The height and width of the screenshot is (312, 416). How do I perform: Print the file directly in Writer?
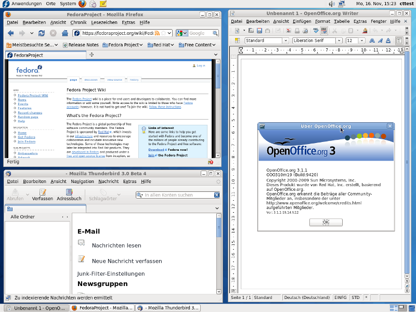[297, 31]
